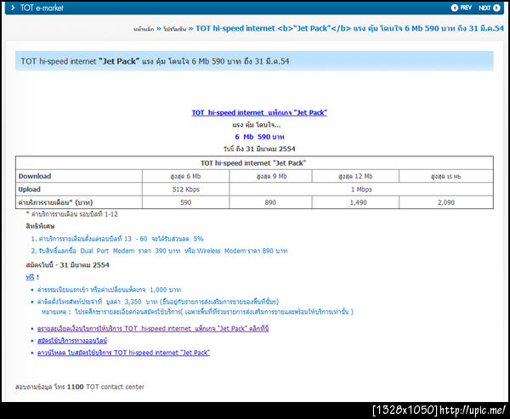
Task: Click the TOT e-market header title
Action: 42,8
